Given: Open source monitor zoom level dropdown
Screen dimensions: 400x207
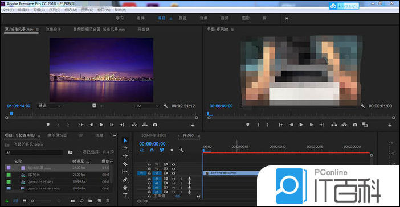Looking at the screenshot, I should tap(50, 106).
